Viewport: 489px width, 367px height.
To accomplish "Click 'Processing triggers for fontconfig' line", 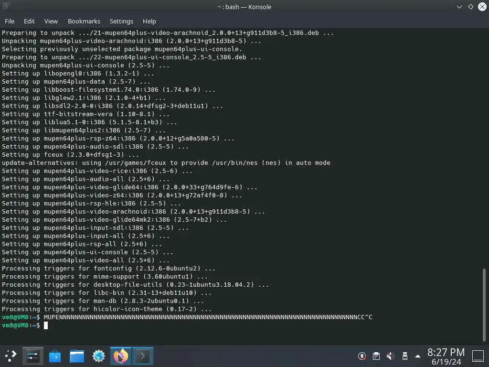I will pos(108,269).
